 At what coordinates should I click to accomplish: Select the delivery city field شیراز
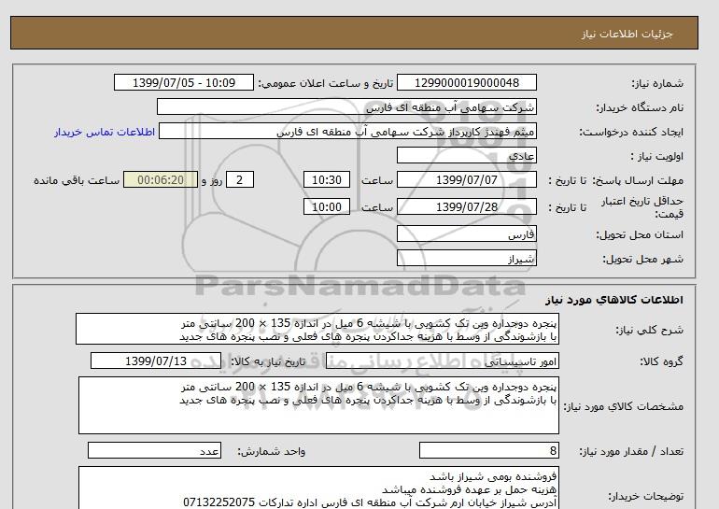pyautogui.click(x=466, y=258)
